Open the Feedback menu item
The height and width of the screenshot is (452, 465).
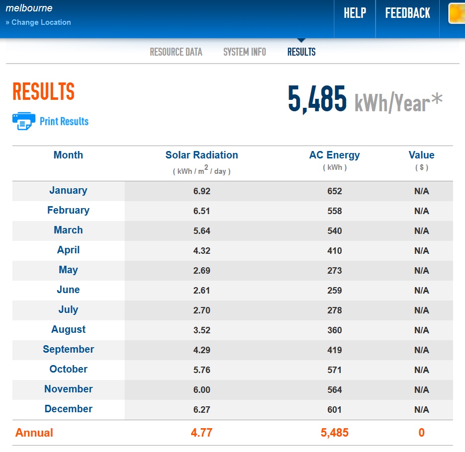(407, 13)
